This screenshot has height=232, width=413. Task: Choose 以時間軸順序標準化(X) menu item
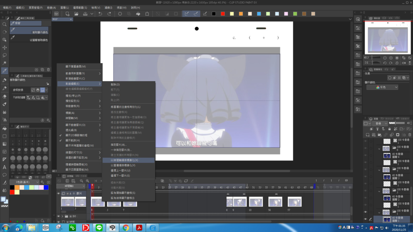129,160
